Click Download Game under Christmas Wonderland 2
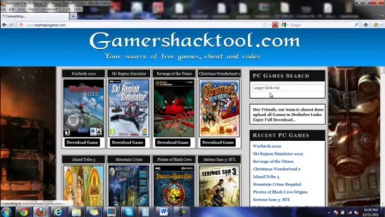Screen dimensions: 385x217 click(218, 143)
